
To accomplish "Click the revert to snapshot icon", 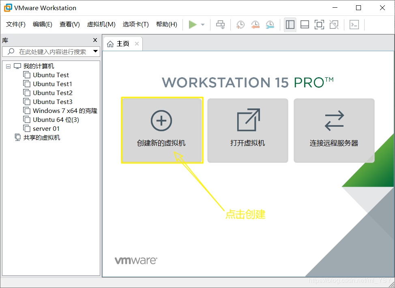I will click(255, 25).
